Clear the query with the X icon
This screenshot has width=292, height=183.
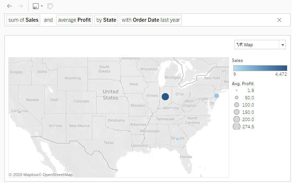click(279, 20)
